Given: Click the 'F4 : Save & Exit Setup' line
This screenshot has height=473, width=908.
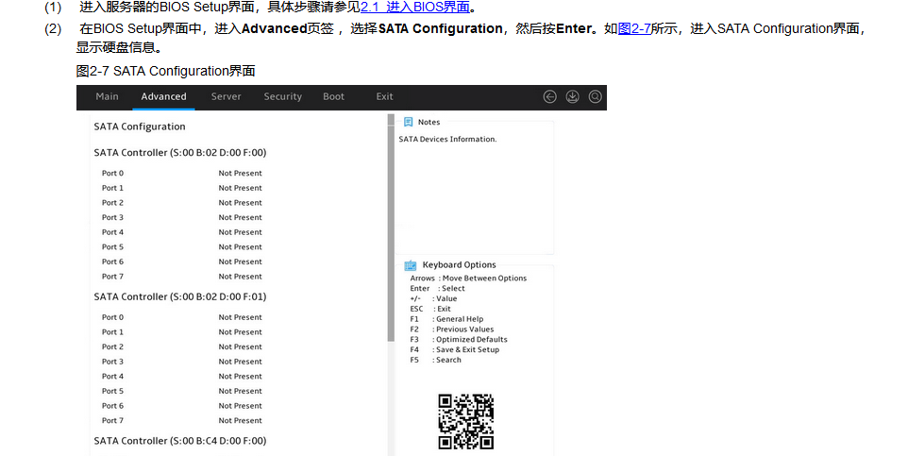Looking at the screenshot, I should tap(455, 349).
